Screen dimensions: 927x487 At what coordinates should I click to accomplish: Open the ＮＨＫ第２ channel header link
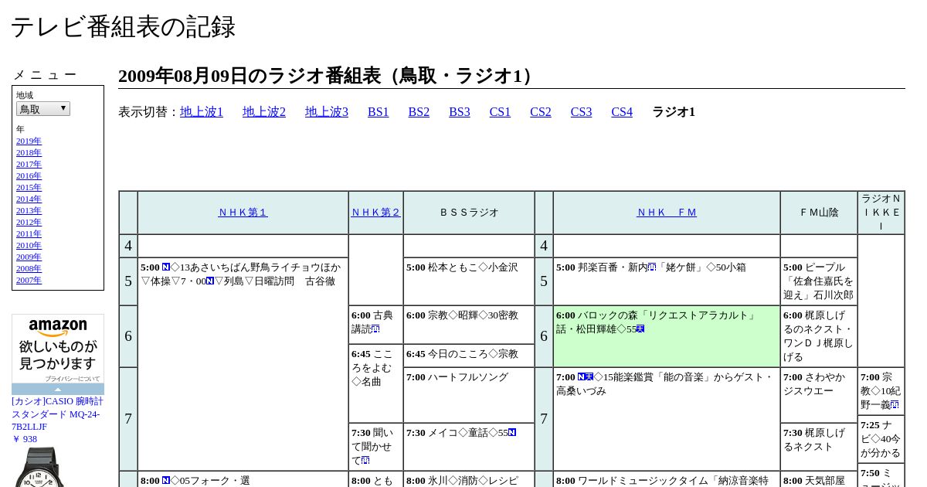[376, 213]
